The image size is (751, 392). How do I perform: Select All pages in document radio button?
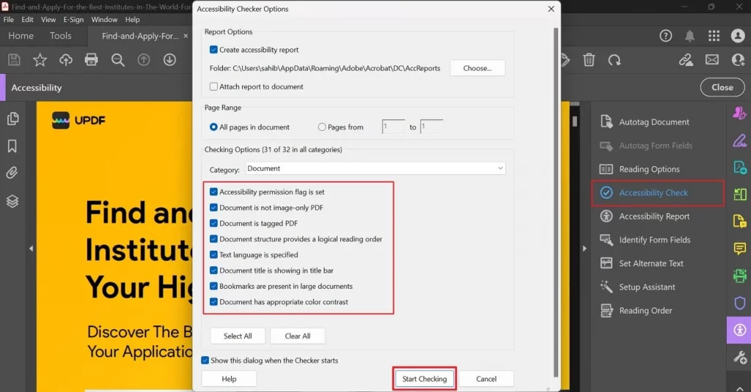click(213, 127)
